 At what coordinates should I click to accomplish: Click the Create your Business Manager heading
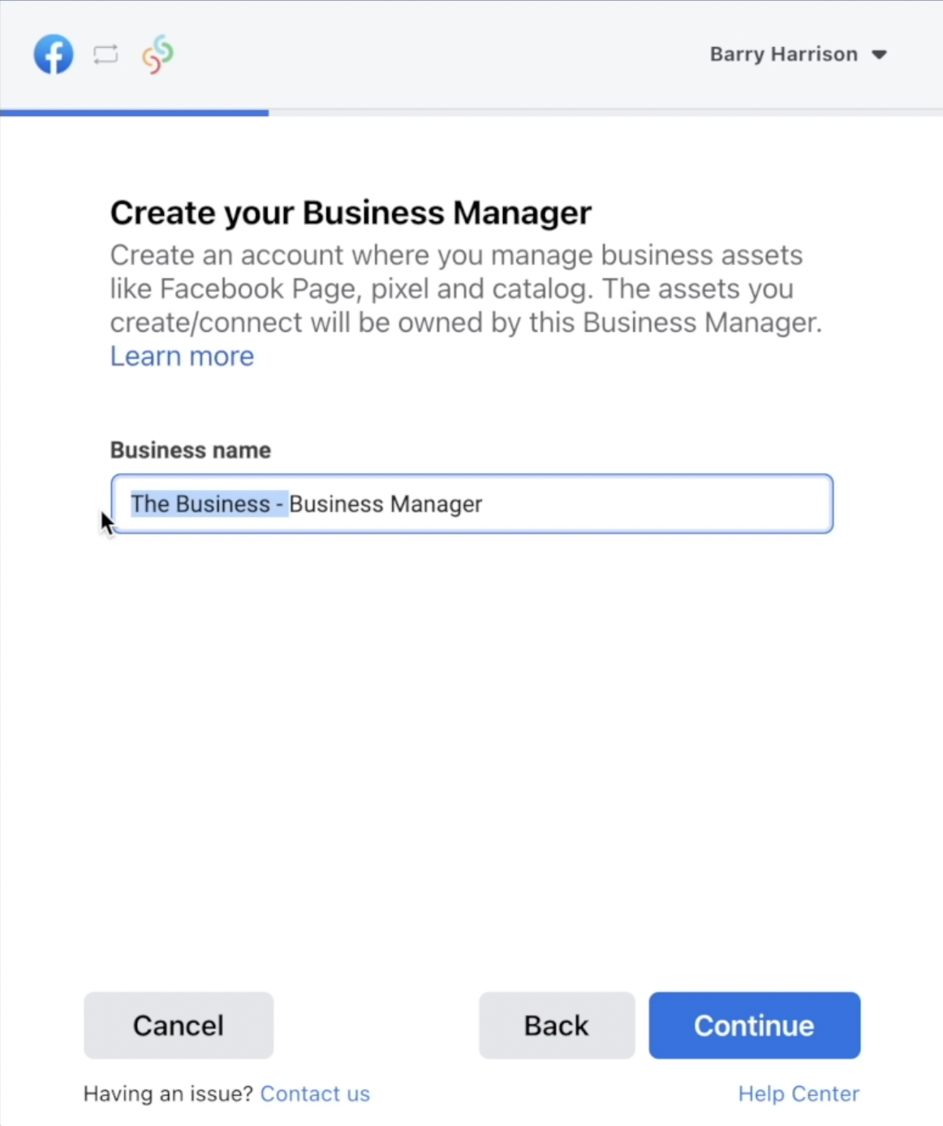[351, 213]
